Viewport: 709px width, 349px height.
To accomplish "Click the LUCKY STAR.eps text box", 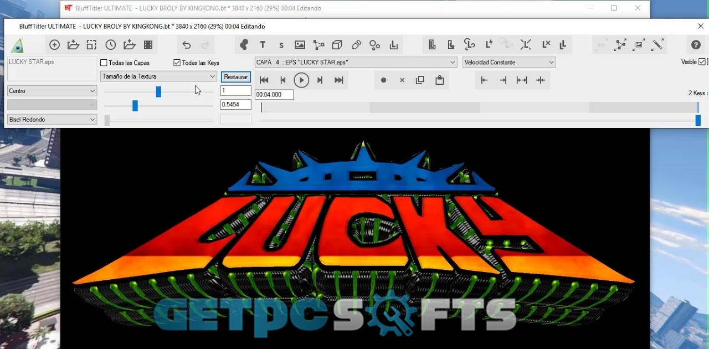I will click(52, 69).
